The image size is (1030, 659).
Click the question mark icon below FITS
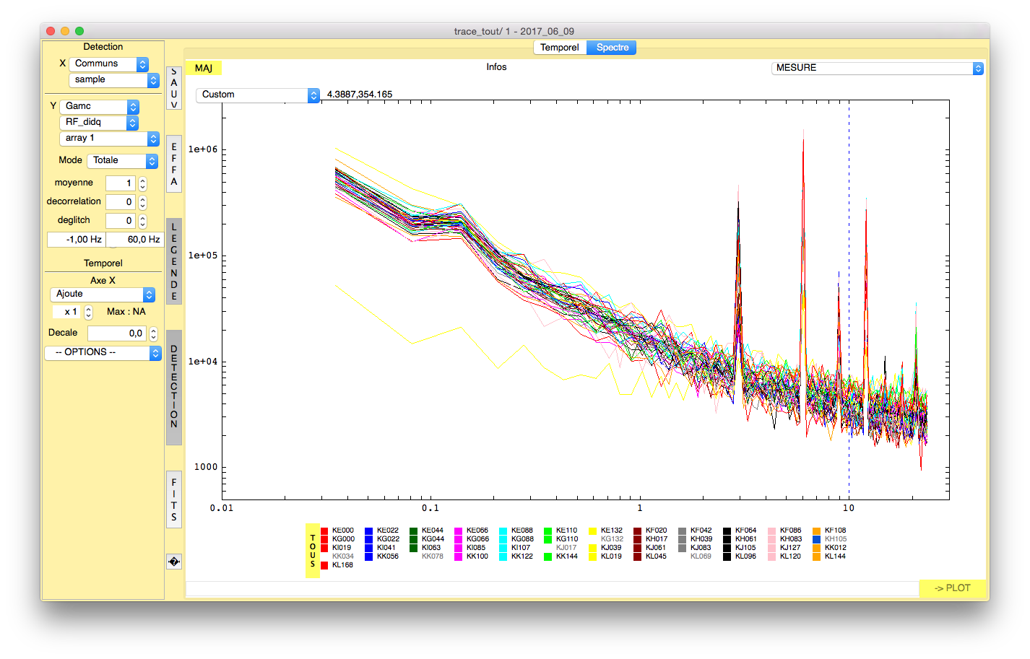coord(173,562)
